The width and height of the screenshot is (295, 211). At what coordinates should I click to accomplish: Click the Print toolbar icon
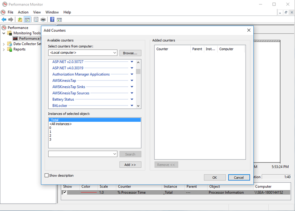coord(43,19)
